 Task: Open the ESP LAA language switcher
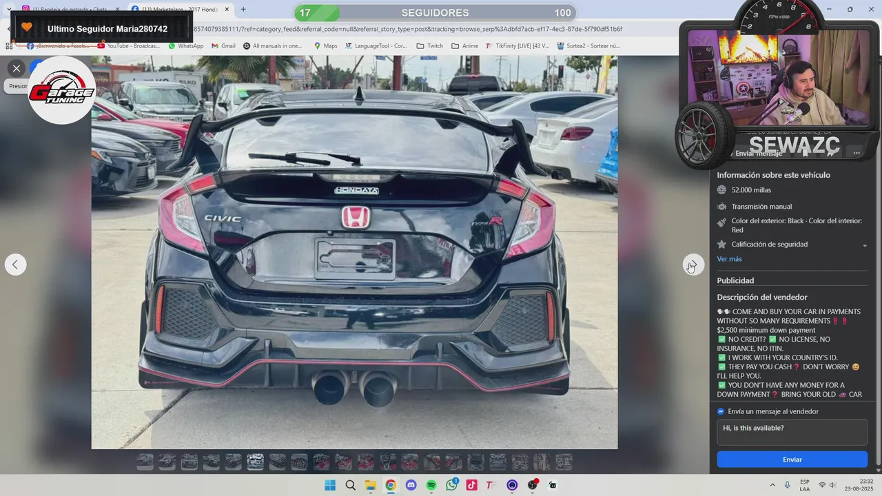click(x=805, y=485)
